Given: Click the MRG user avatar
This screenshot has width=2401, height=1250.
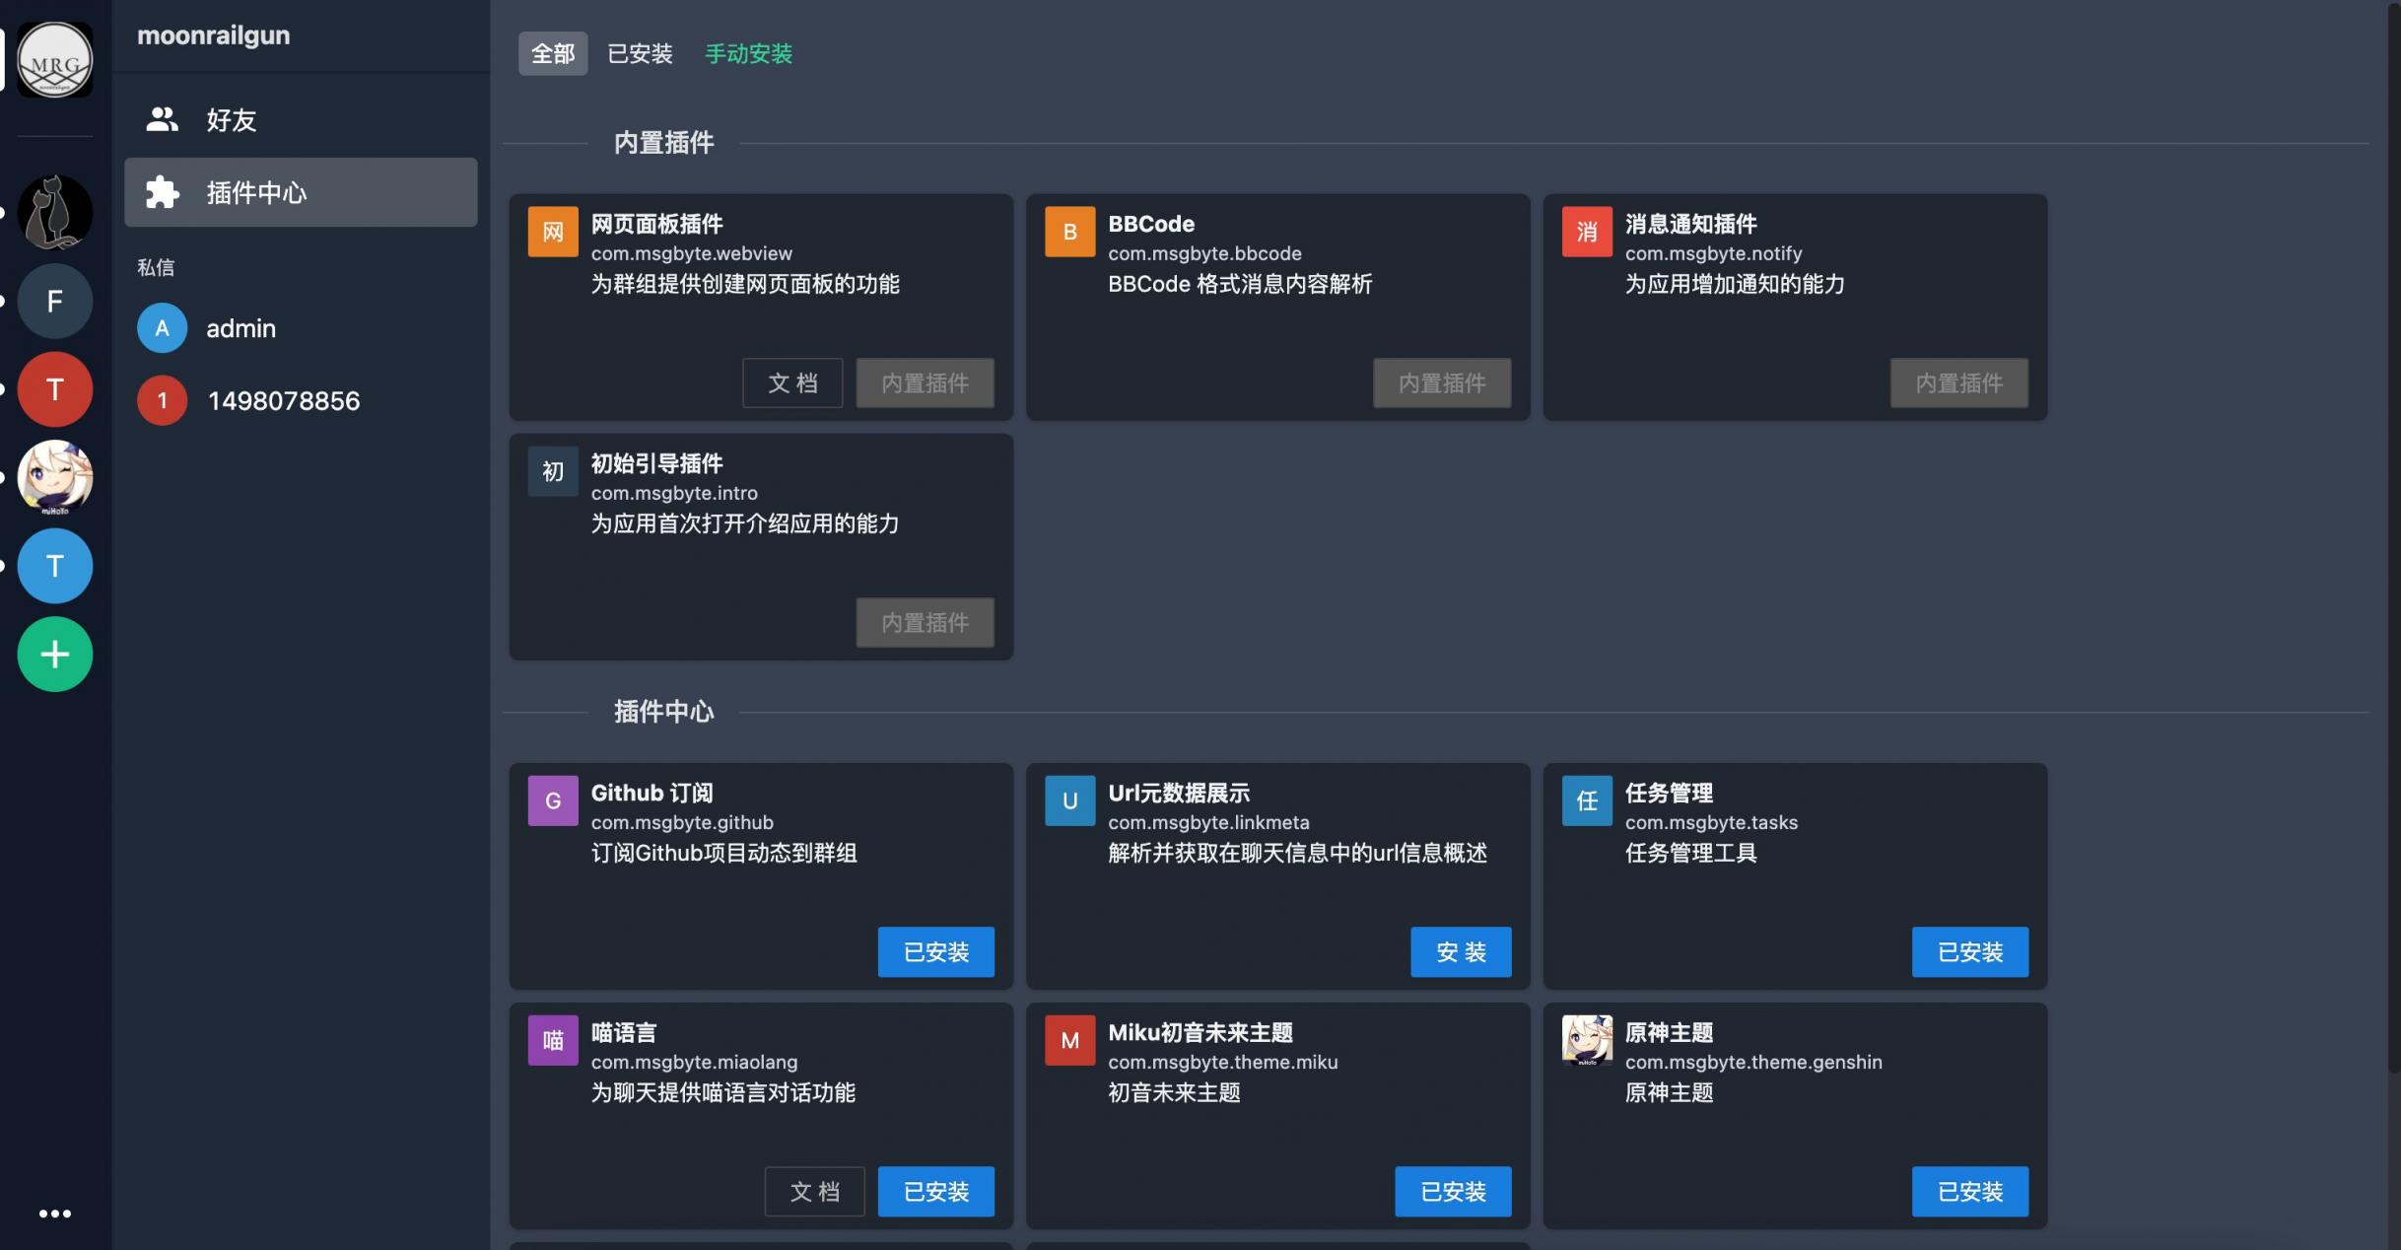Looking at the screenshot, I should [55, 60].
